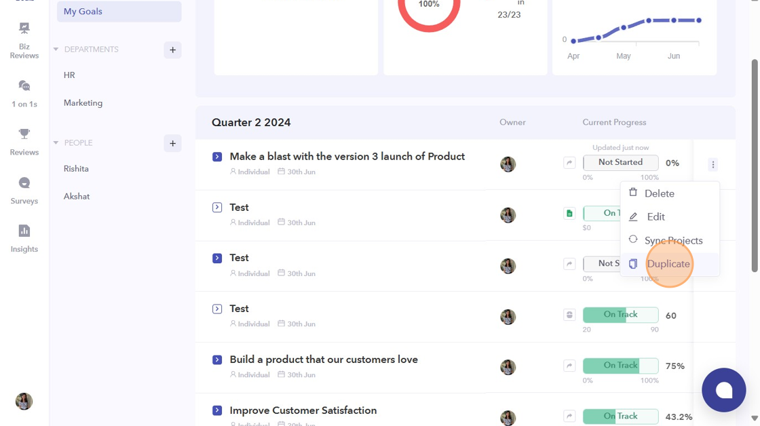Select Sync Projects in the context menu
The image size is (760, 426).
click(x=670, y=240)
